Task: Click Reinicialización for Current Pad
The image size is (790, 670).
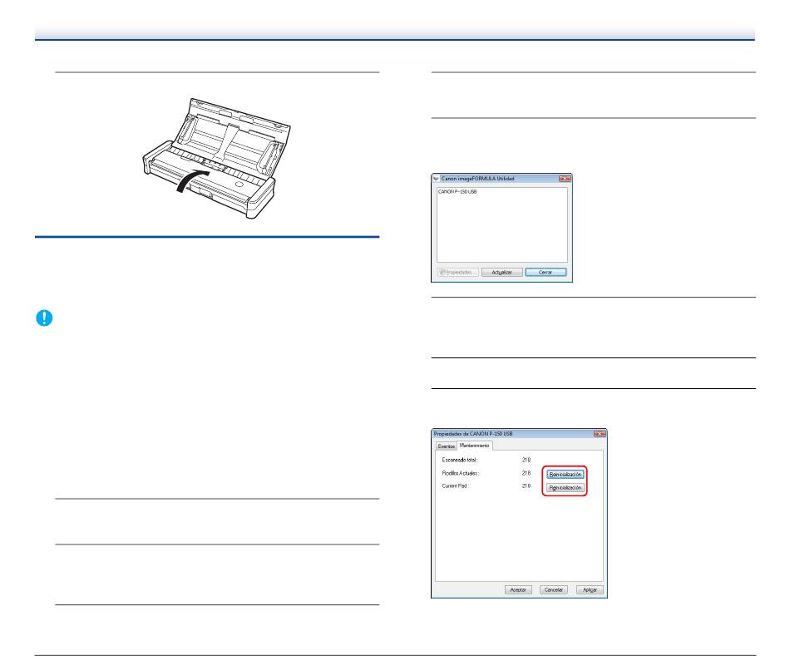Action: tap(565, 488)
